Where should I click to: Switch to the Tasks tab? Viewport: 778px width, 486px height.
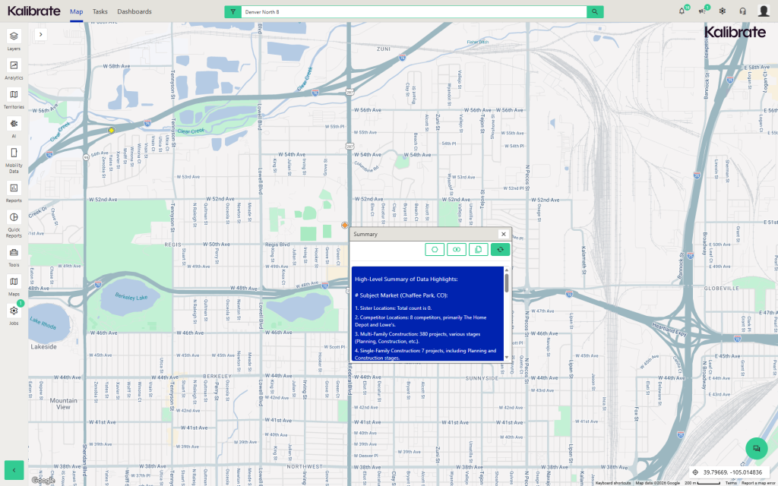[100, 11]
